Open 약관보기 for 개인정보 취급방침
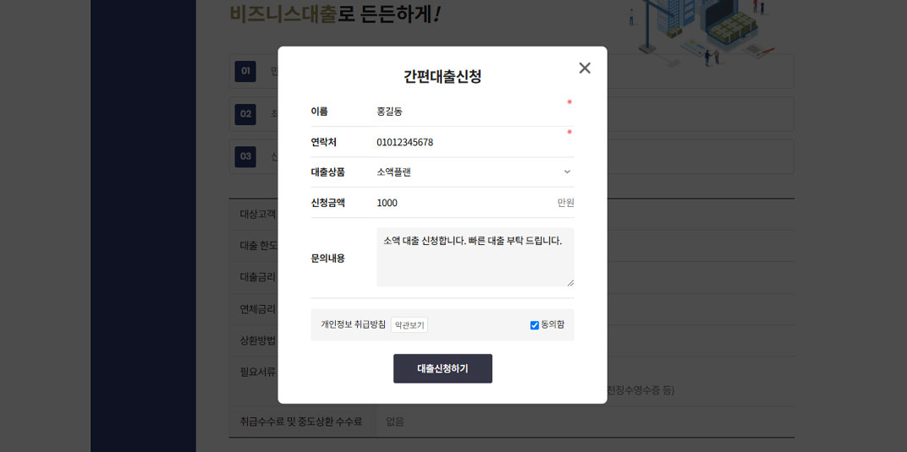The height and width of the screenshot is (452, 907). (x=410, y=325)
